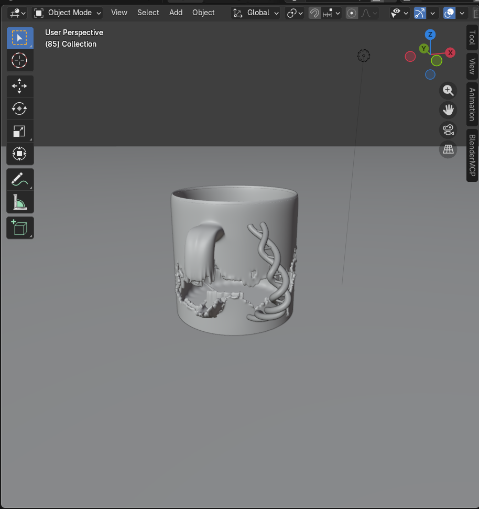Open Global transform orientation dropdown
479x509 pixels.
[x=256, y=13]
